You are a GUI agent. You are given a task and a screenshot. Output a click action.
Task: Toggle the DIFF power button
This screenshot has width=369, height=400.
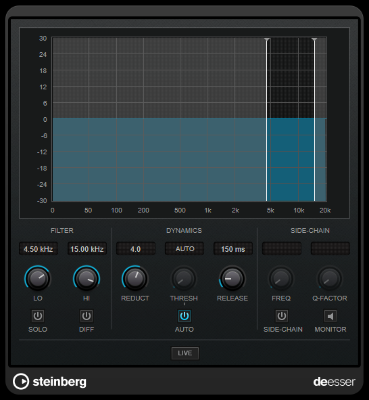[87, 316]
